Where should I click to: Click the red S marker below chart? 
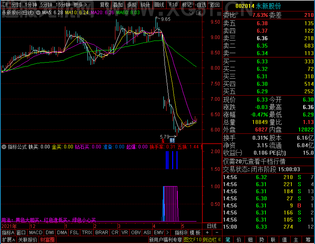pyautogui.click(x=163, y=140)
